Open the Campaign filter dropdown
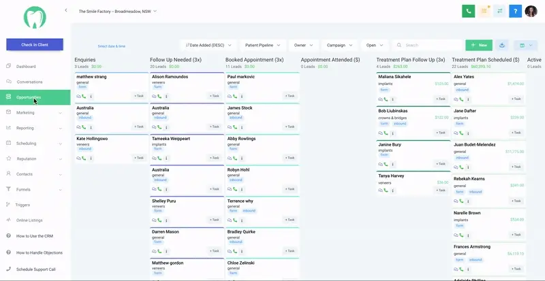The height and width of the screenshot is (281, 545). pyautogui.click(x=339, y=45)
